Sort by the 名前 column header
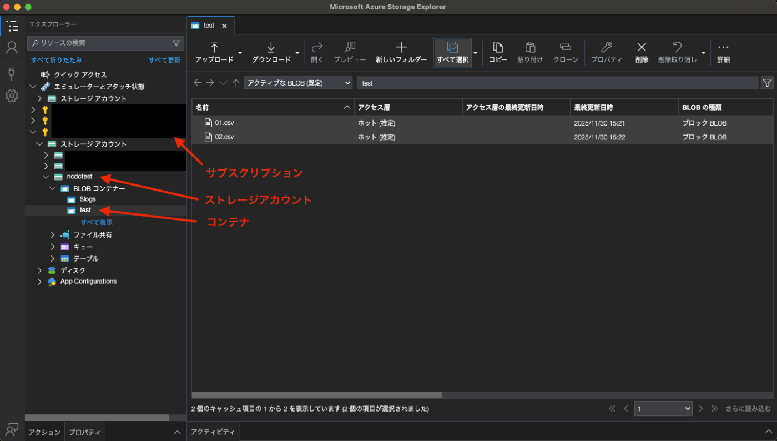The width and height of the screenshot is (777, 441). pos(273,107)
